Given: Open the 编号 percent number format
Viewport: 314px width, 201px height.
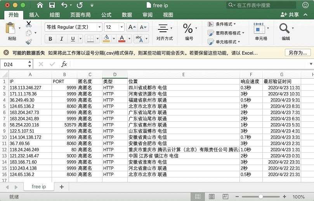Looking at the screenshot, I should [x=189, y=32].
